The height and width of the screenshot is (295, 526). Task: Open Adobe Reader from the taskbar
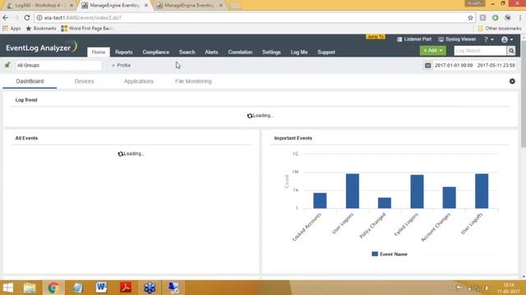pyautogui.click(x=126, y=288)
